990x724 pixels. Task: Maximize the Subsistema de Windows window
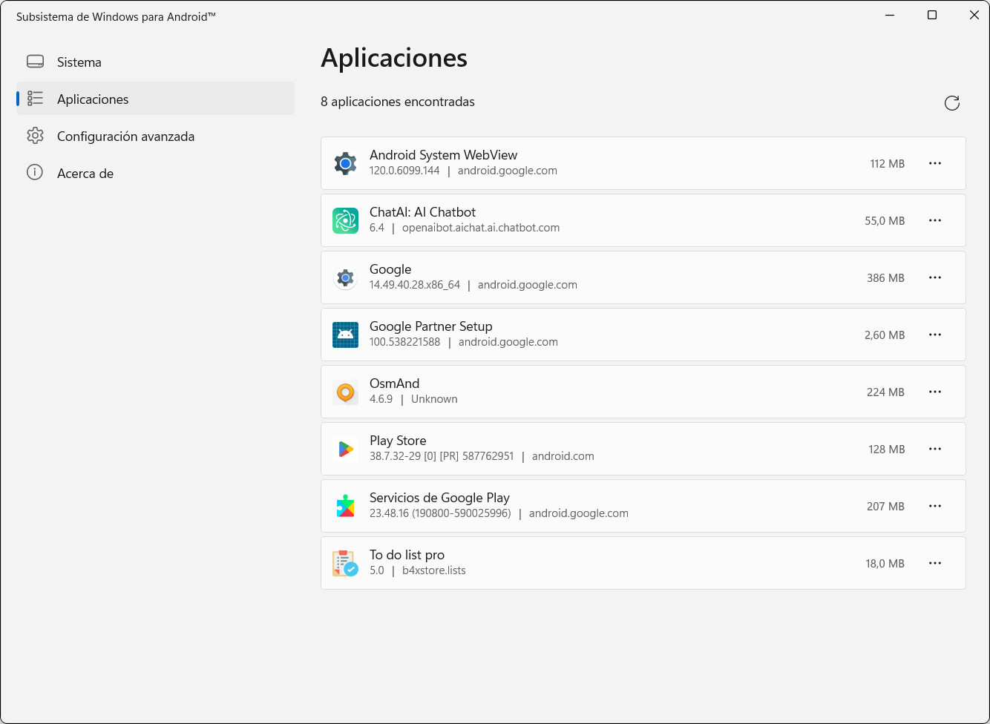tap(932, 16)
